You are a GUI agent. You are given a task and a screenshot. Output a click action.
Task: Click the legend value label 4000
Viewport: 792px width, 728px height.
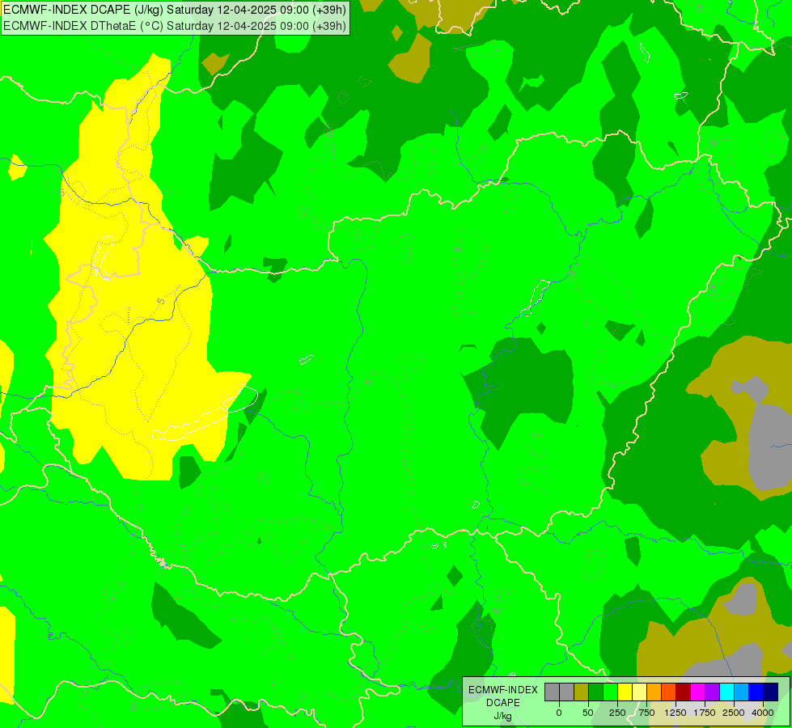pyautogui.click(x=763, y=713)
